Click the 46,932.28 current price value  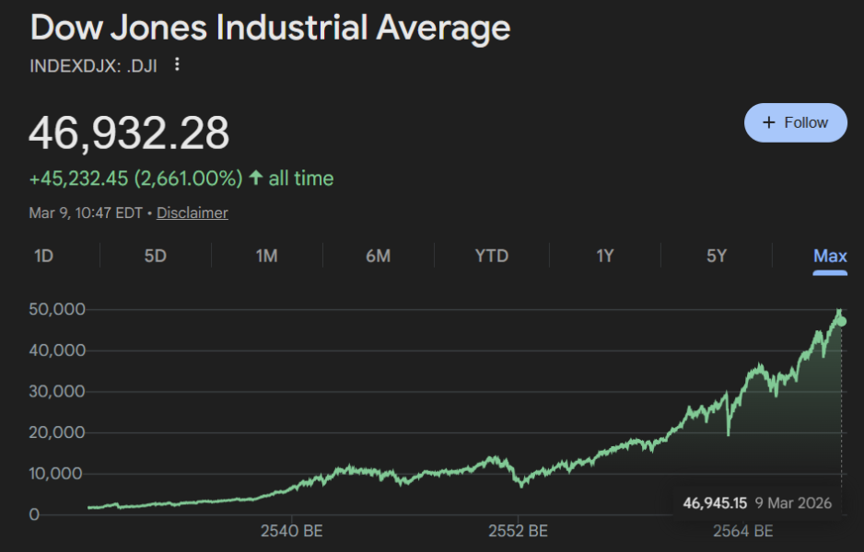point(129,134)
